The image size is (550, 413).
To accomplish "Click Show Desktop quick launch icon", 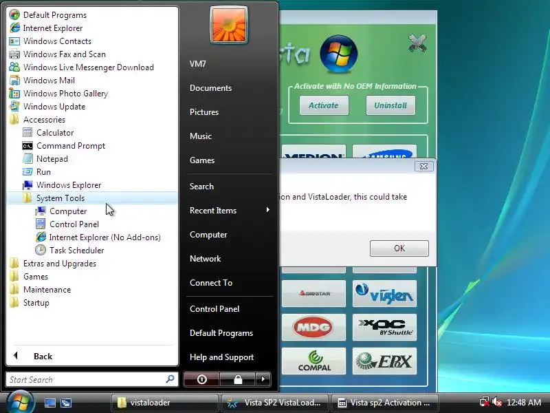I will [x=49, y=403].
